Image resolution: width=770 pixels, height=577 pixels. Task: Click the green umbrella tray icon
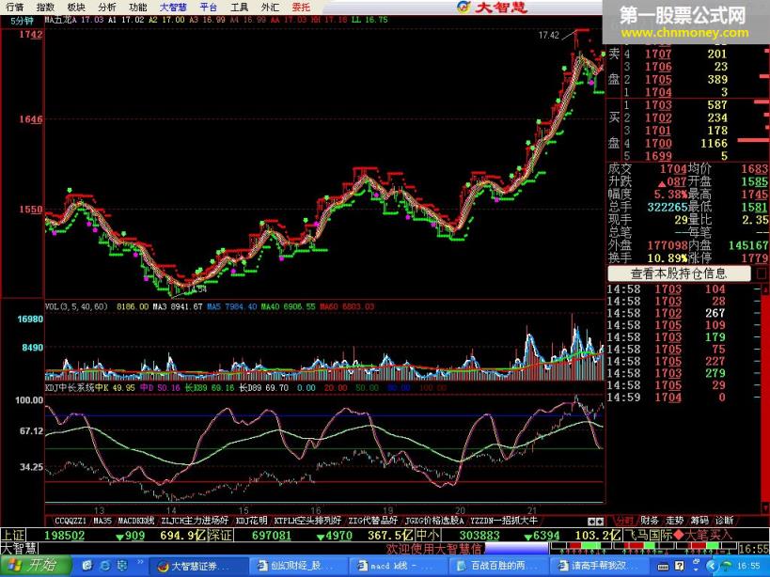[726, 567]
